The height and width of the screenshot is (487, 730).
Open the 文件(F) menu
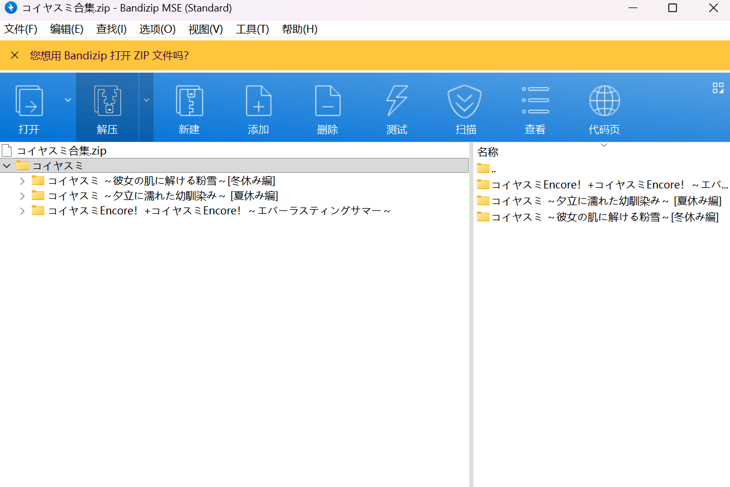click(21, 29)
